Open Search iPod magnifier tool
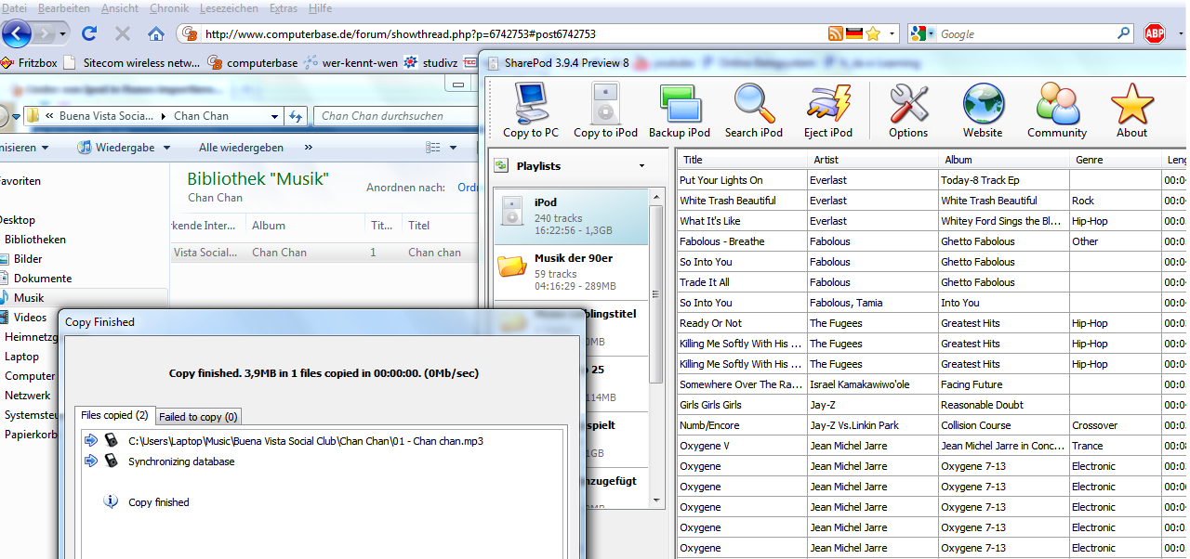1190x559 pixels. coord(754,110)
